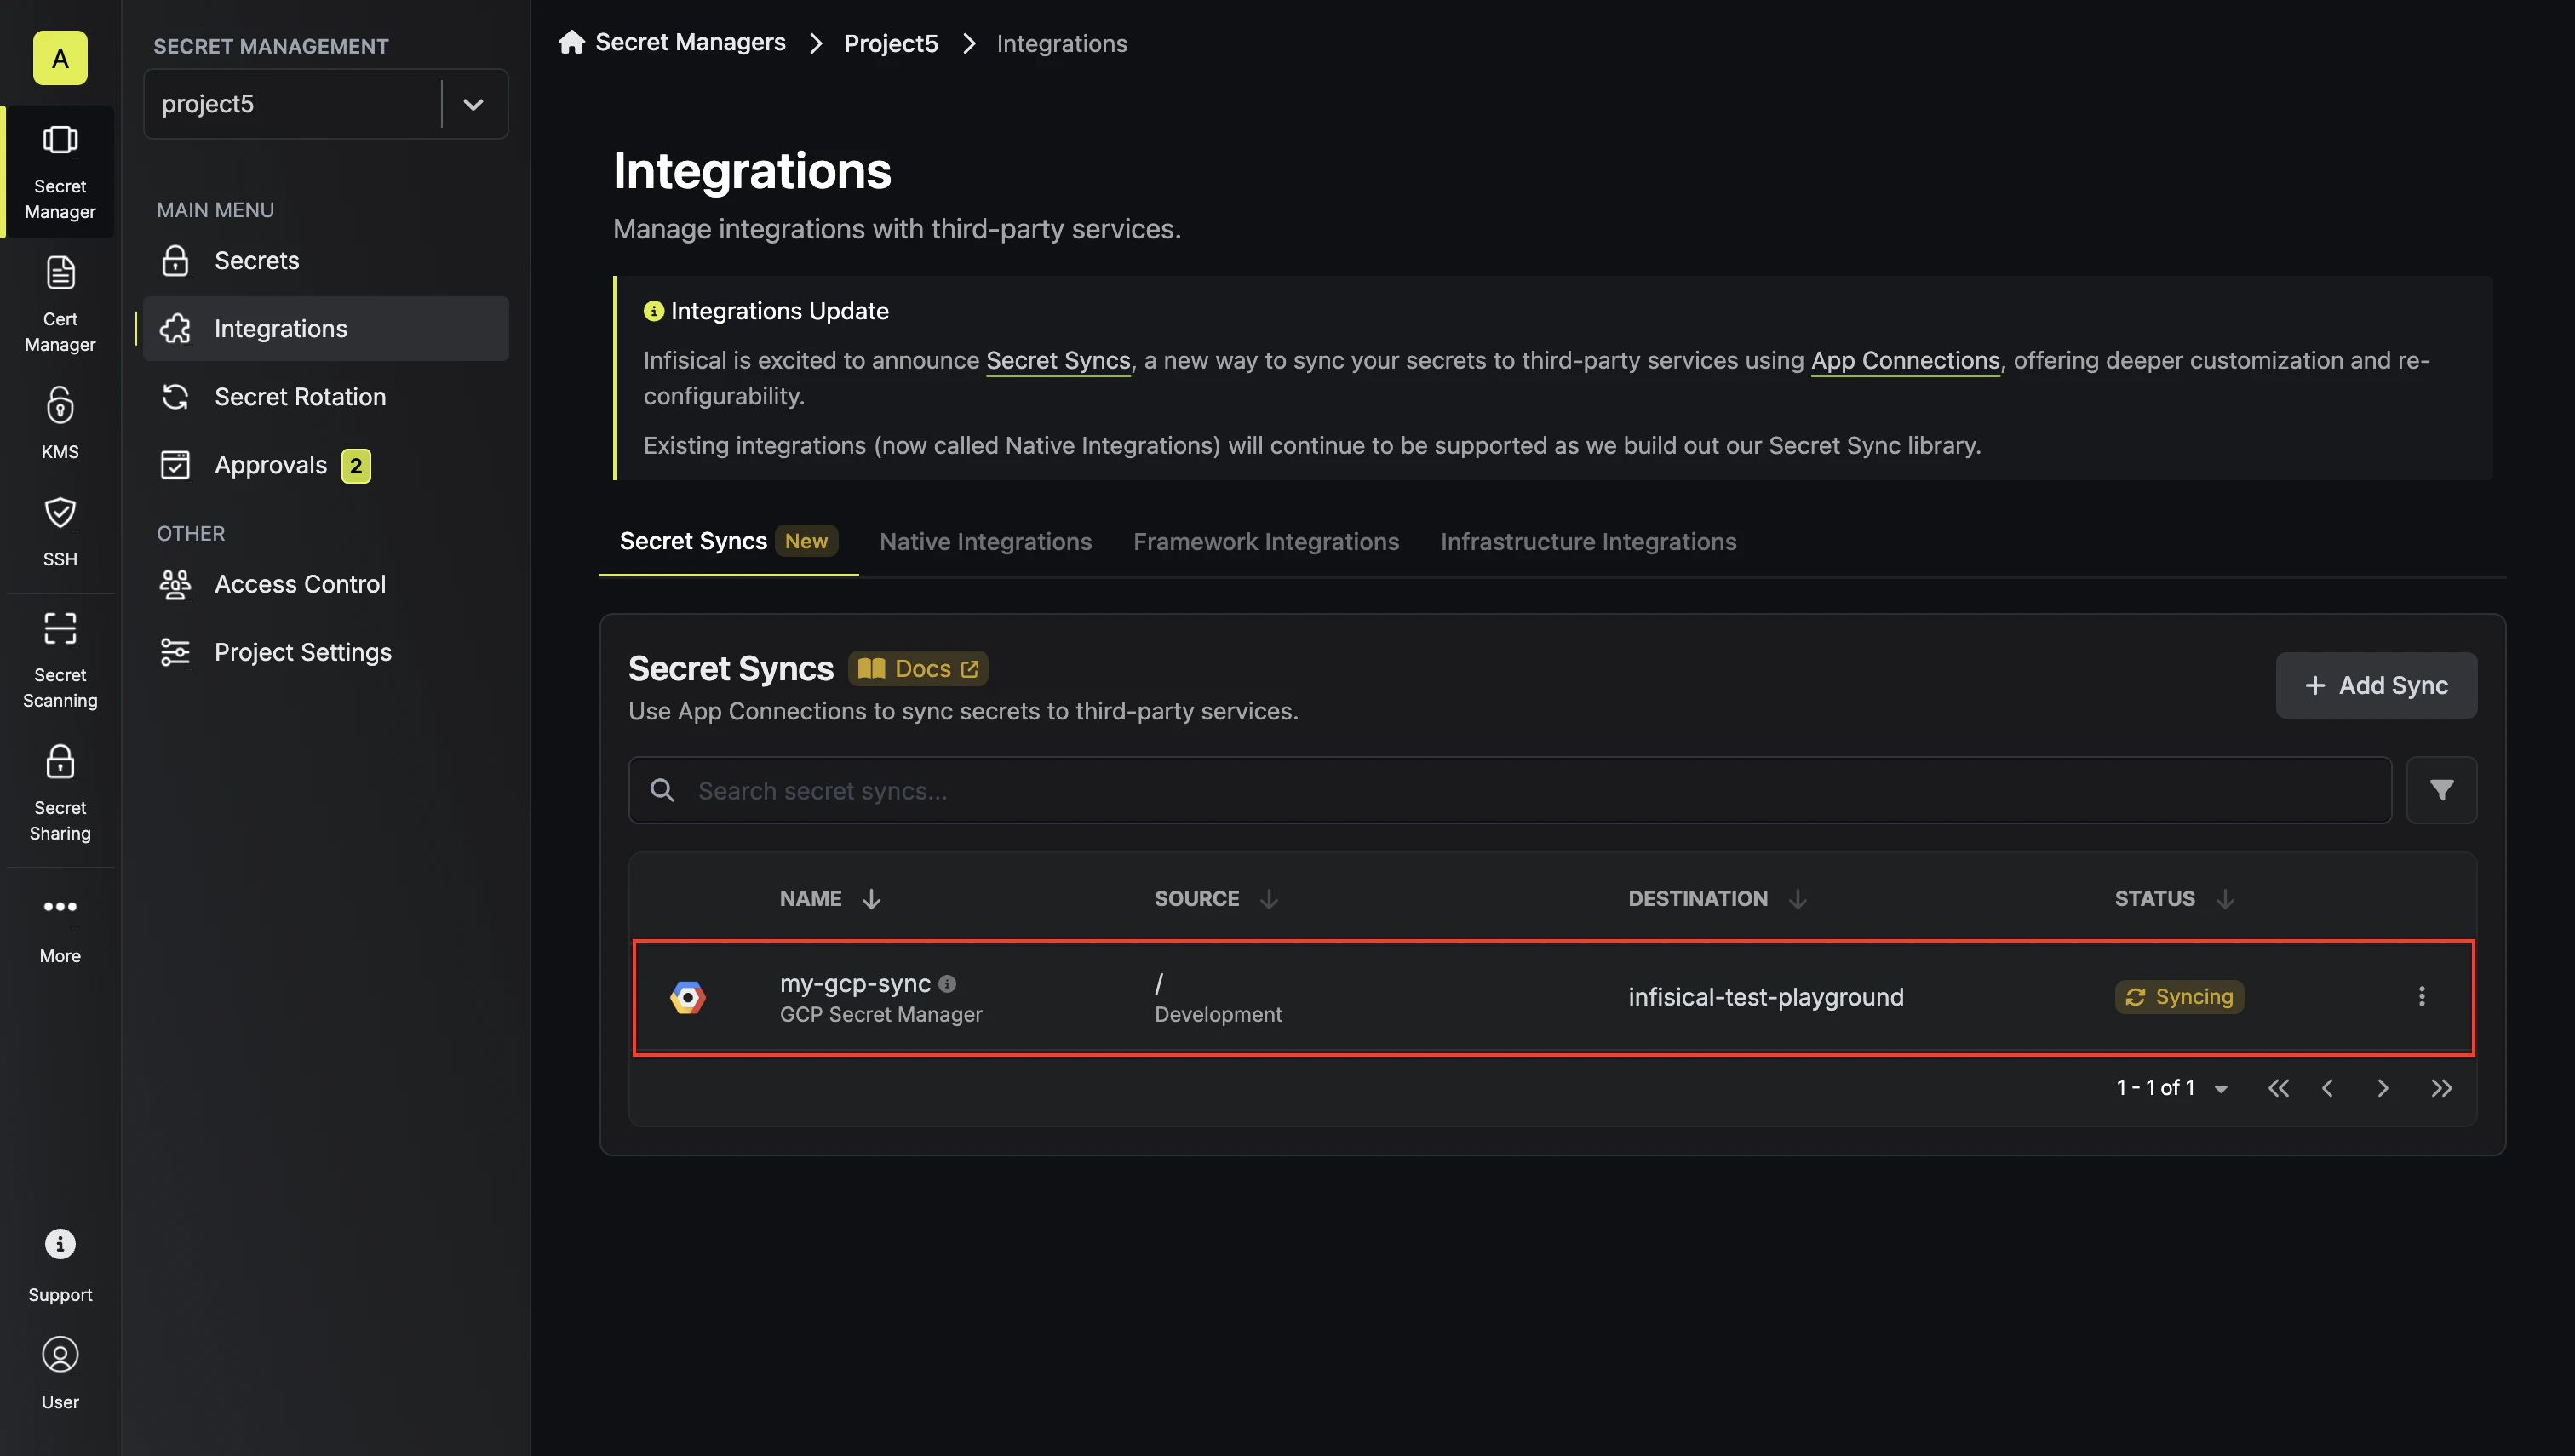Image resolution: width=2575 pixels, height=1456 pixels.
Task: Open the filter button next to search
Action: [2441, 790]
